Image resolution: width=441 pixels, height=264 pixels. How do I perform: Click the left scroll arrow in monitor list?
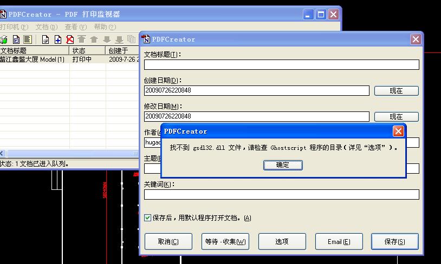(3, 153)
